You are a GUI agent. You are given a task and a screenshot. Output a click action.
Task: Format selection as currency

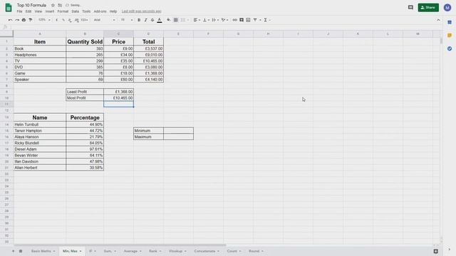coord(57,20)
